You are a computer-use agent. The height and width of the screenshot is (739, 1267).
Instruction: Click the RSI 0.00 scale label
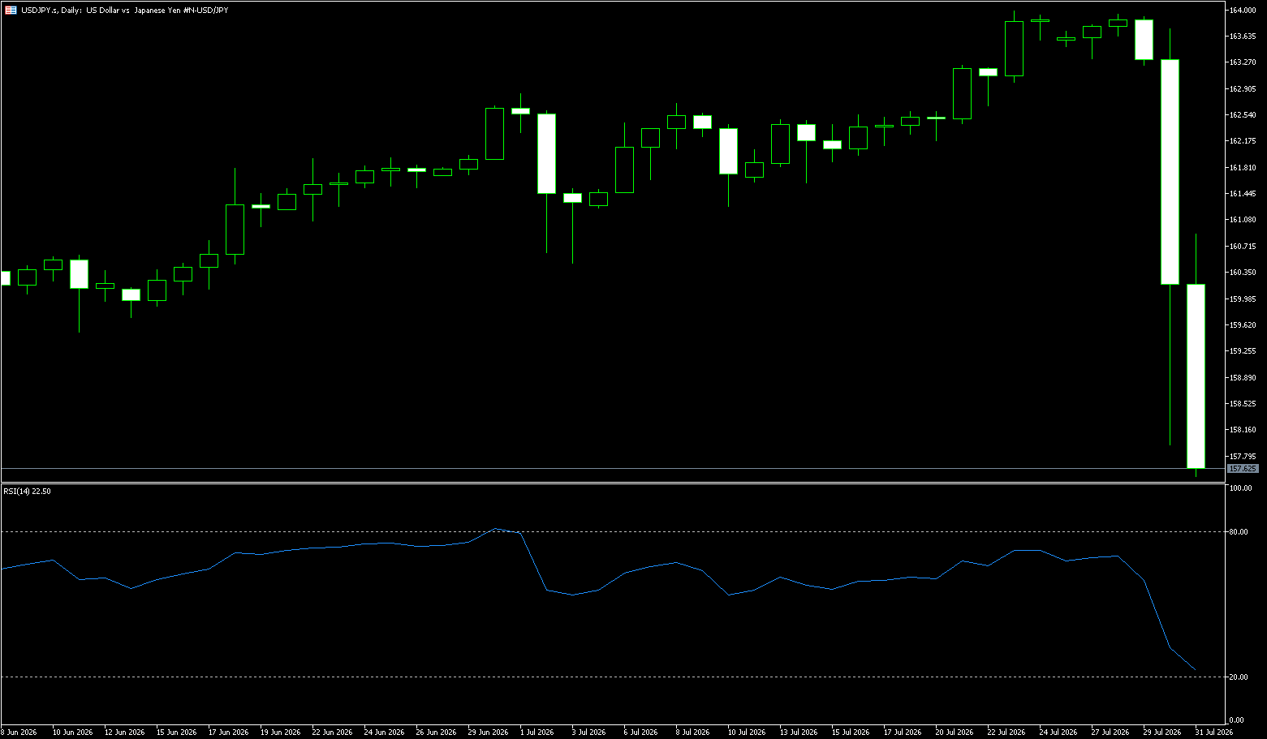(x=1237, y=720)
